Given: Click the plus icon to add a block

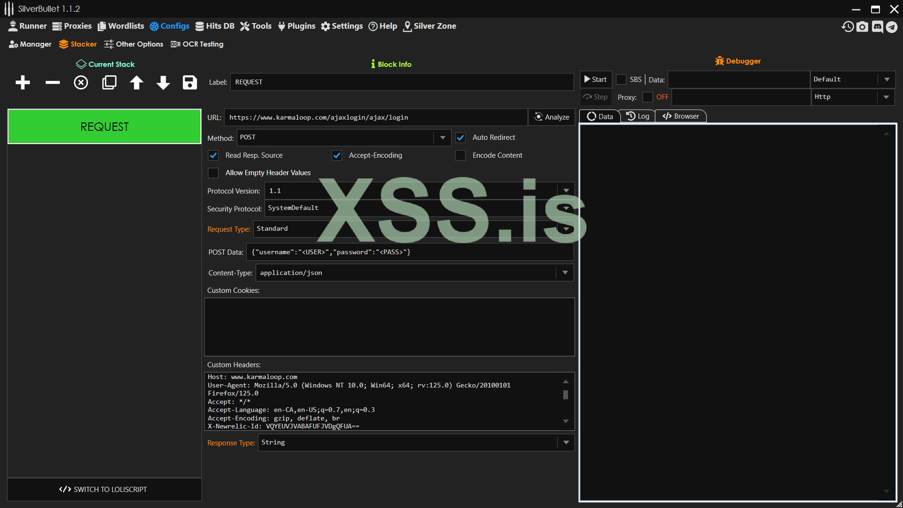Looking at the screenshot, I should 23,83.
